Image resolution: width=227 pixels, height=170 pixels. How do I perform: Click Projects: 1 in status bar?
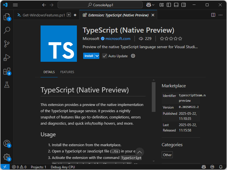coord(39,167)
